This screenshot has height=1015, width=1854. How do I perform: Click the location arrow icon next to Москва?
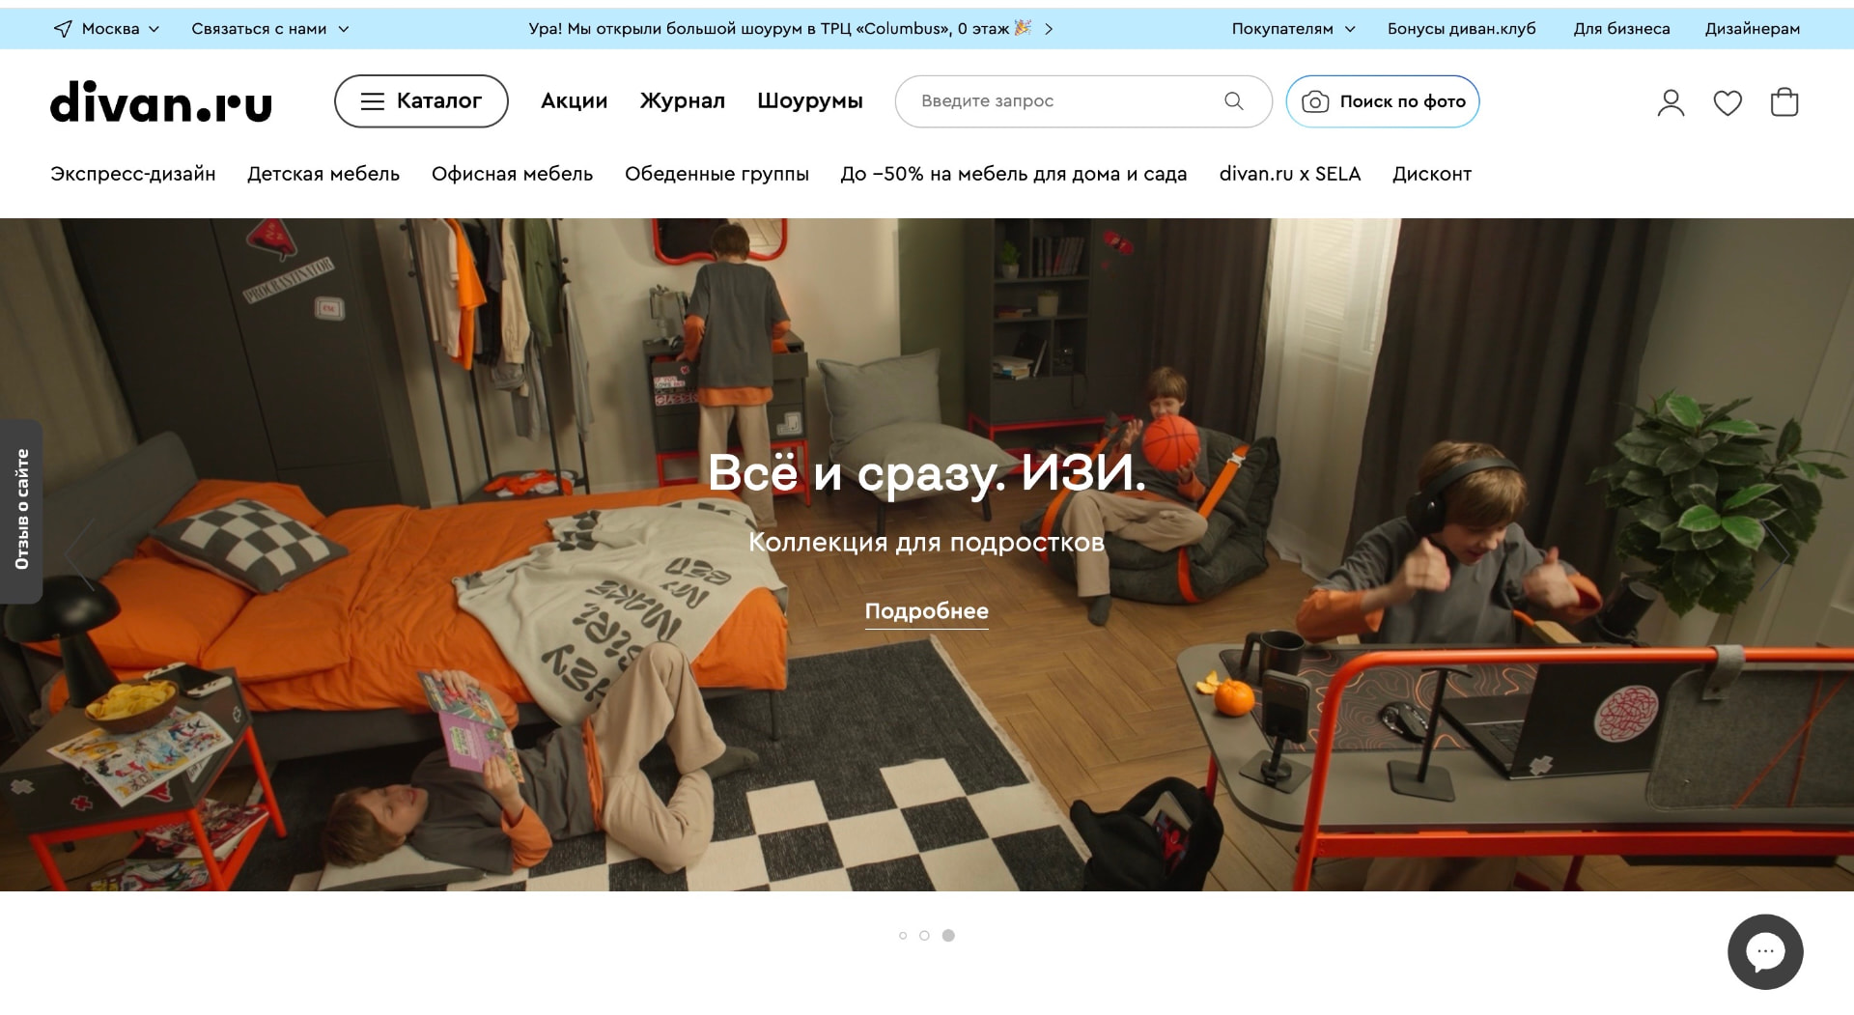pos(63,29)
